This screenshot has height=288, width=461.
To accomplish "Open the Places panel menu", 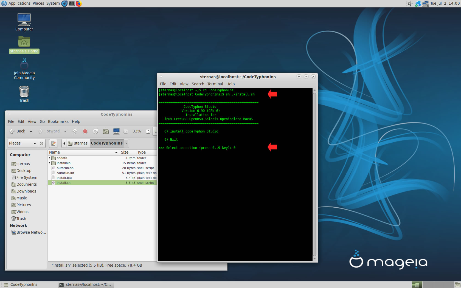I will tap(38, 3).
